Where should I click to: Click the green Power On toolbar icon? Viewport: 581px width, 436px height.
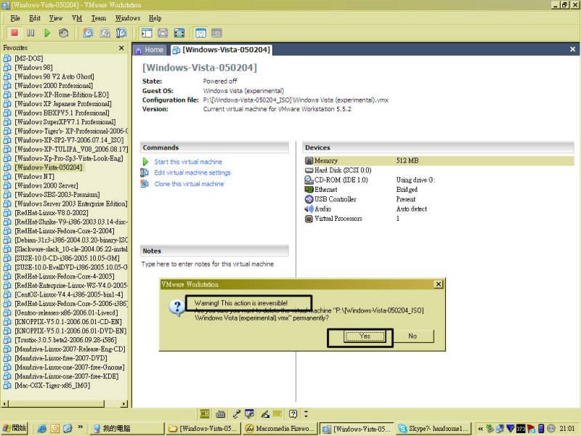47,33
